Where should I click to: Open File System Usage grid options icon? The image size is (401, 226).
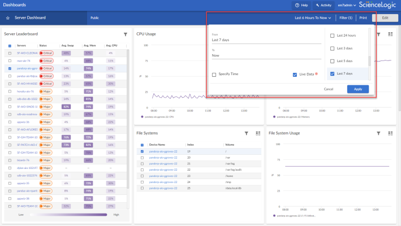click(390, 133)
